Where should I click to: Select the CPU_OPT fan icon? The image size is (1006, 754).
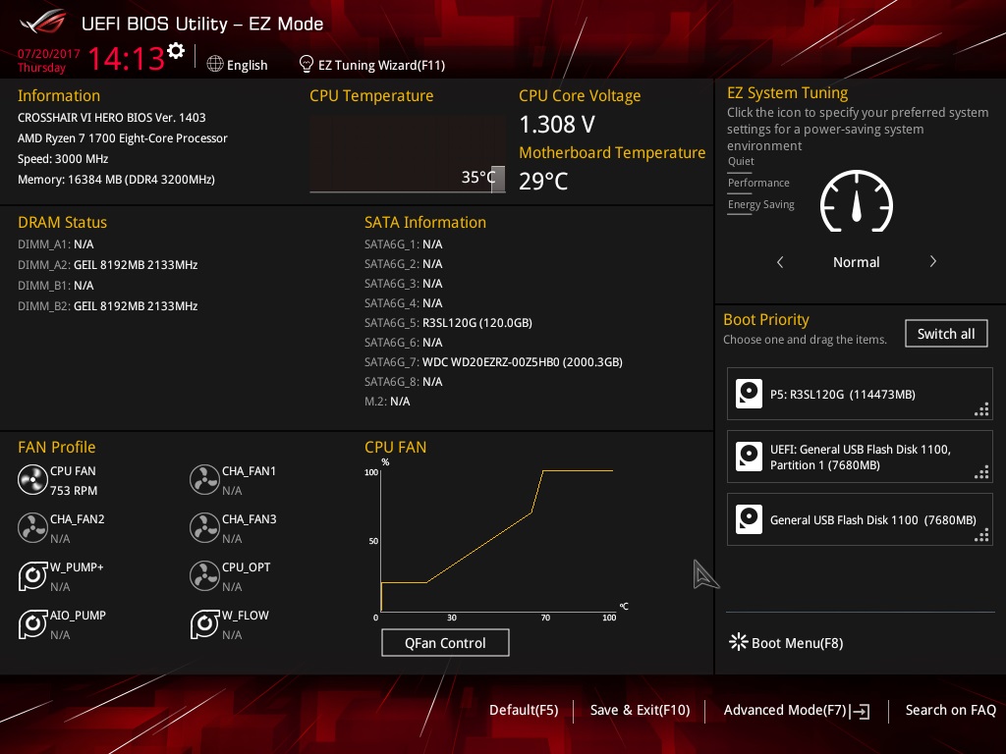click(x=204, y=576)
